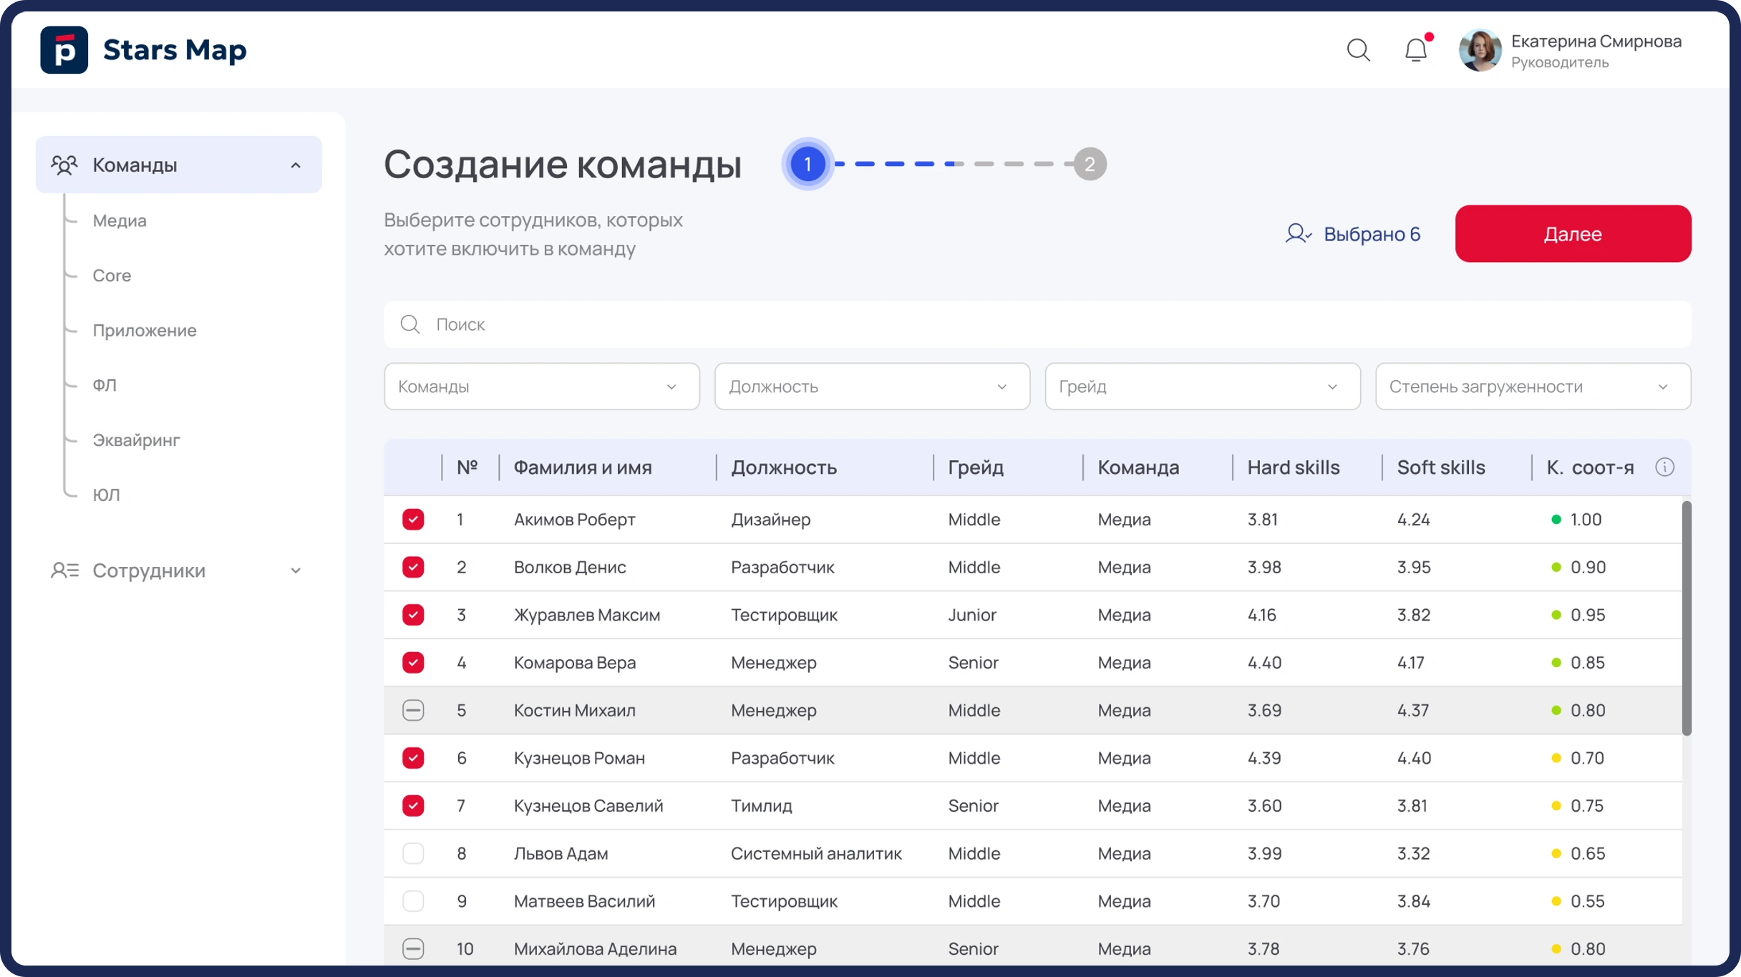Select ЮЛ team in sidebar

(x=106, y=495)
